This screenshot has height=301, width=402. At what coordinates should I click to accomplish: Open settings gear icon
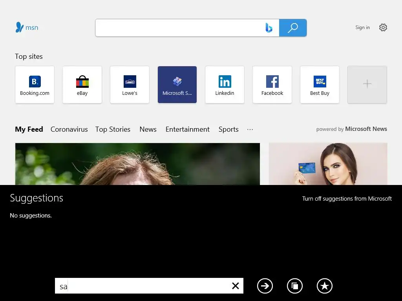coord(383,27)
